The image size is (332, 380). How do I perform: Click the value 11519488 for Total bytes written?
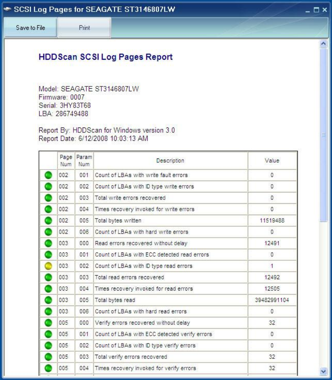tap(272, 220)
